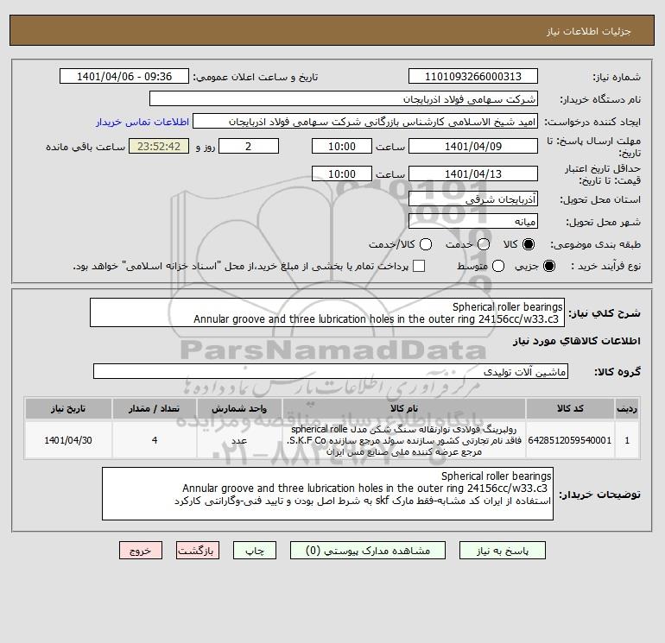Click the چاپ print button

255,550
